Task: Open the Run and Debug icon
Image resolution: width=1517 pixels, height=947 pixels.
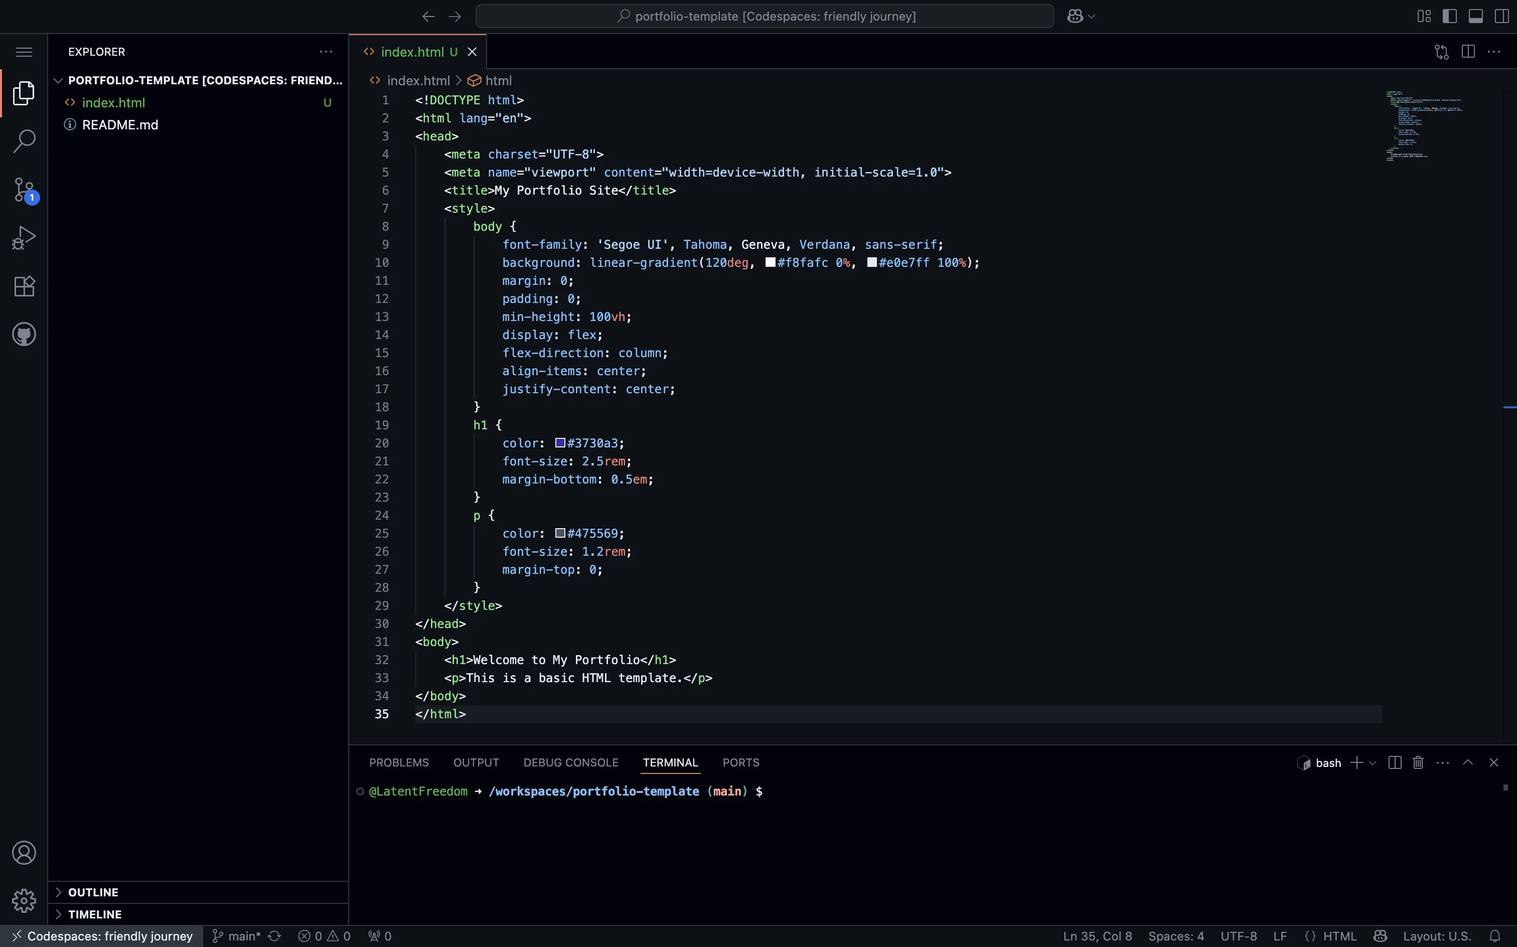Action: click(24, 237)
